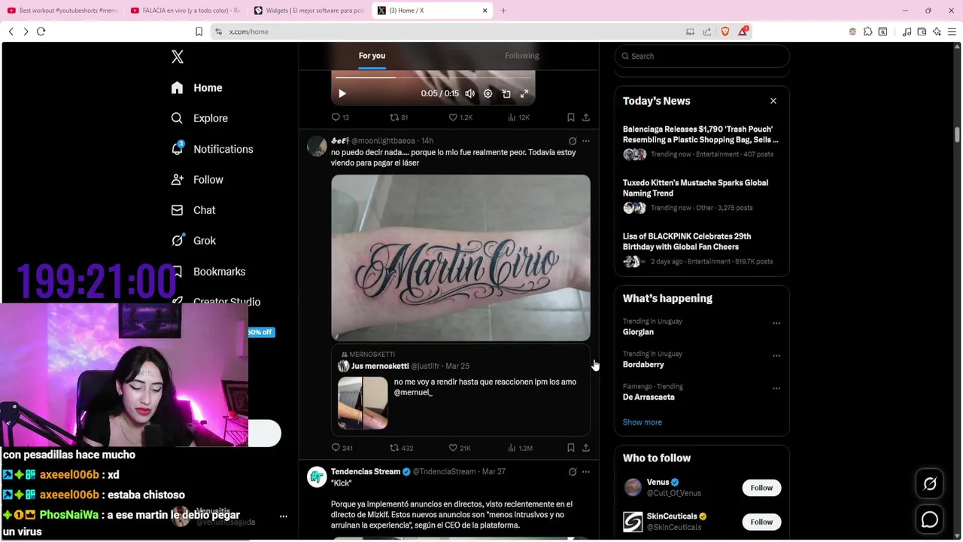Open more options on Tendencias Stream post
The image size is (963, 542).
click(x=586, y=472)
